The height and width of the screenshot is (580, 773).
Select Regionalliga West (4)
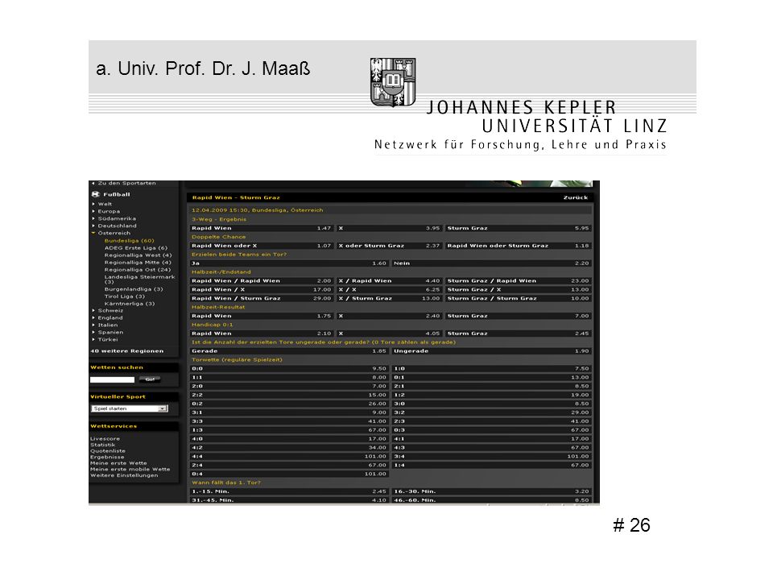(x=138, y=255)
